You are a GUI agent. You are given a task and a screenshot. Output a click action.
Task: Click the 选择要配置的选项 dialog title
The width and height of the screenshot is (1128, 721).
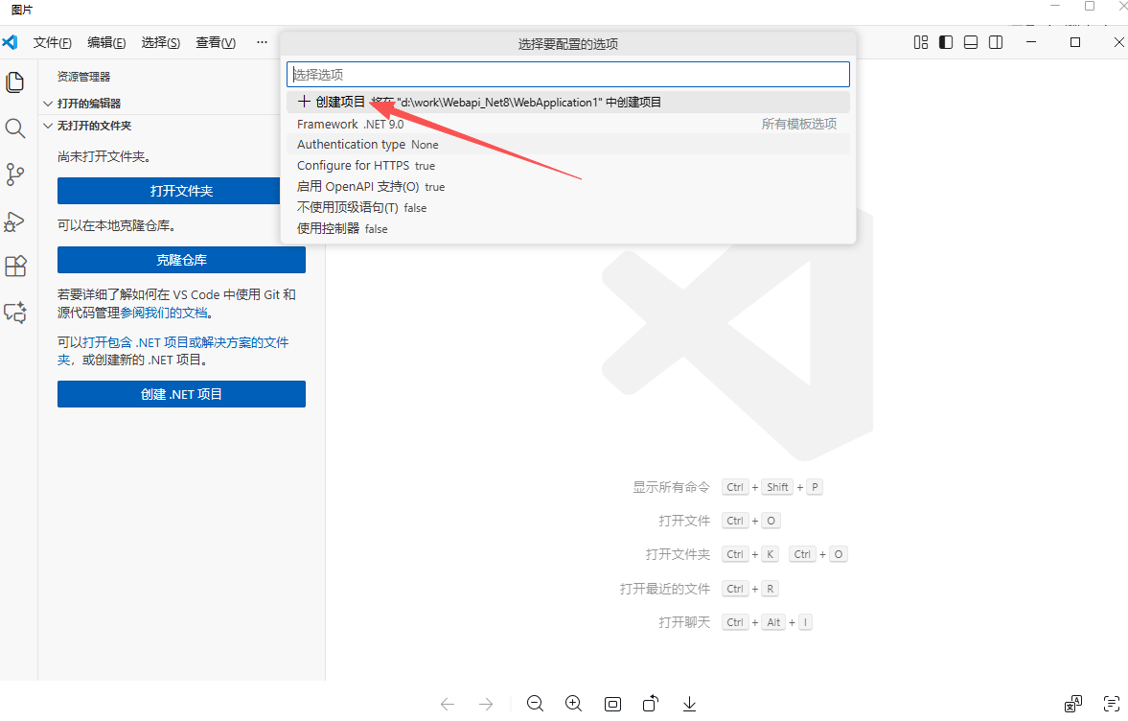pyautogui.click(x=568, y=45)
